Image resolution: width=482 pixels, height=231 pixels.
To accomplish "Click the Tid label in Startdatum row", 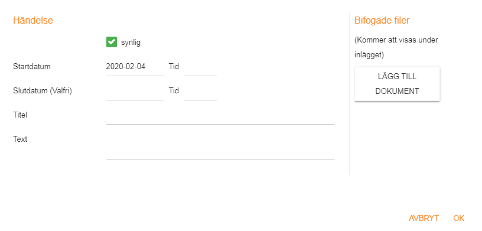I will click(174, 66).
